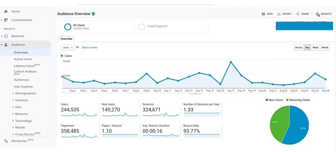The height and width of the screenshot is (152, 336).
Task: Click the All Users segment circle
Action: click(68, 27)
